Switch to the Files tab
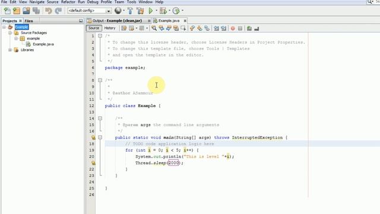Image resolution: width=380 pixels, height=214 pixels. (x=28, y=21)
